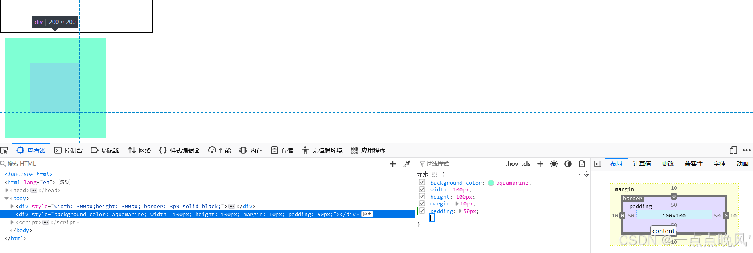Expand the head node in markup tree
This screenshot has width=753, height=253.
(7, 190)
